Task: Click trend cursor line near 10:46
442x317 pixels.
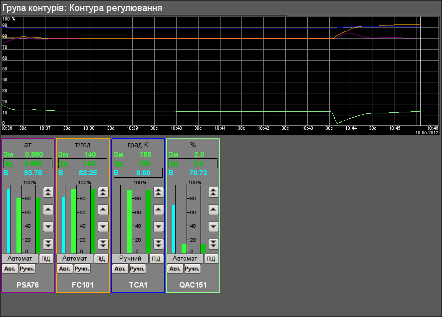Action: point(420,71)
